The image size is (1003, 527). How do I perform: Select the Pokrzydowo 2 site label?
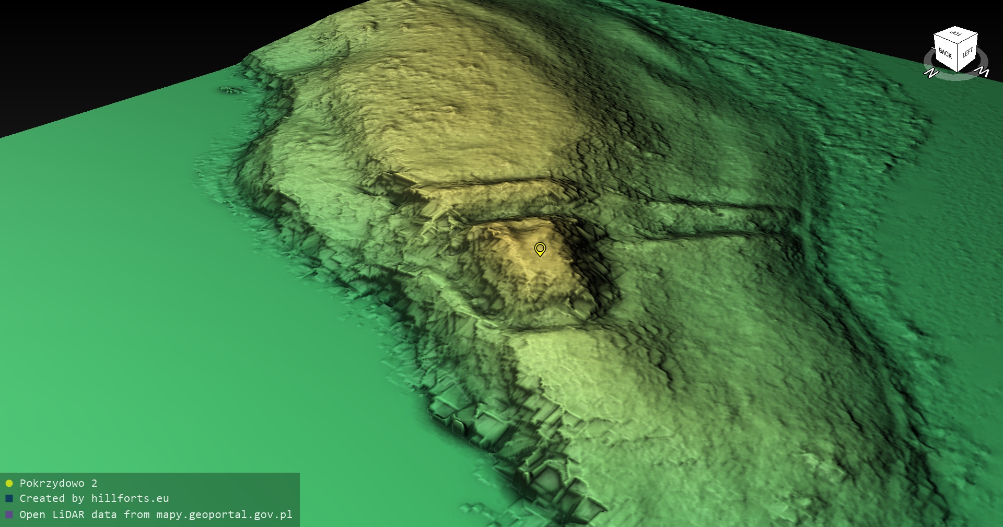pyautogui.click(x=59, y=483)
